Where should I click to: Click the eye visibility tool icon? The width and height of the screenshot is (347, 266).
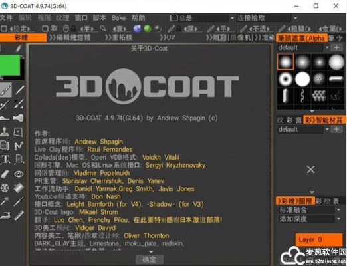click(19, 174)
